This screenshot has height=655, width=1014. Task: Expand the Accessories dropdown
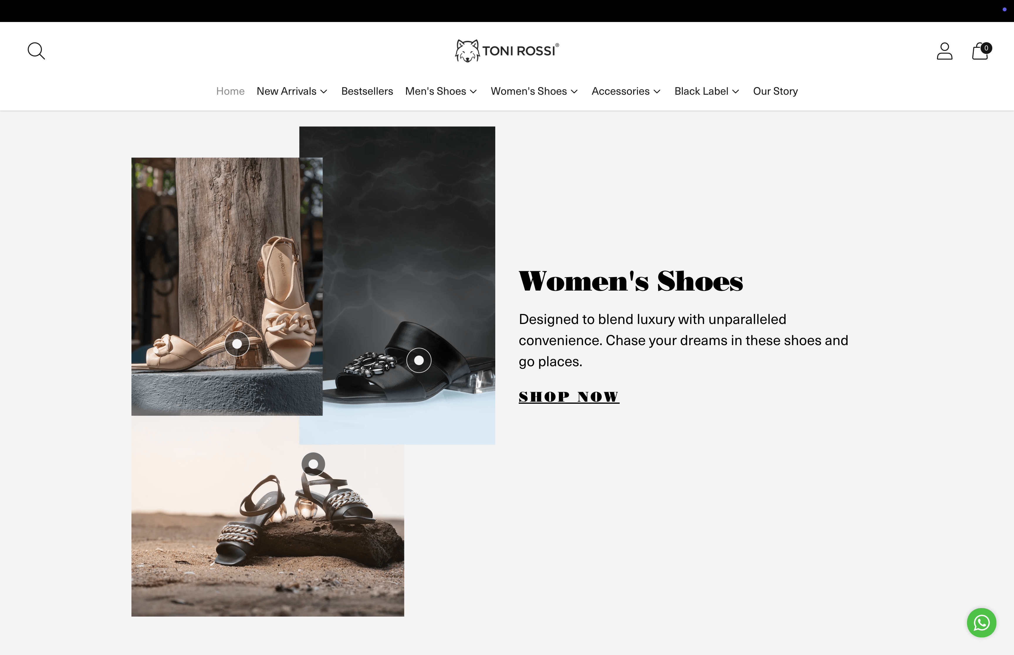click(x=626, y=91)
